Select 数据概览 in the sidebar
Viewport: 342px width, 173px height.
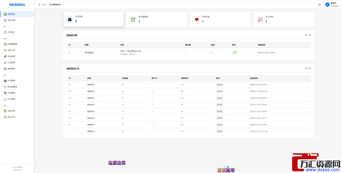pyautogui.click(x=11, y=14)
